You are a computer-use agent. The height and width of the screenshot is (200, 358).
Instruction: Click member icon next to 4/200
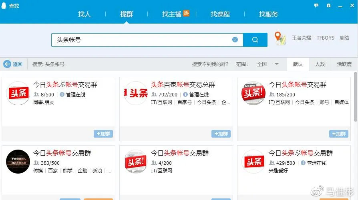(x=154, y=162)
